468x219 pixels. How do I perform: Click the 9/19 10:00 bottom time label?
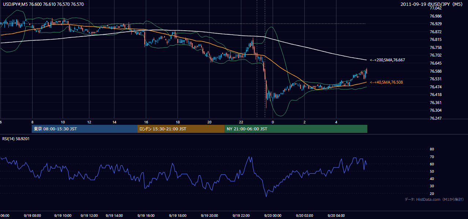(x=63, y=216)
